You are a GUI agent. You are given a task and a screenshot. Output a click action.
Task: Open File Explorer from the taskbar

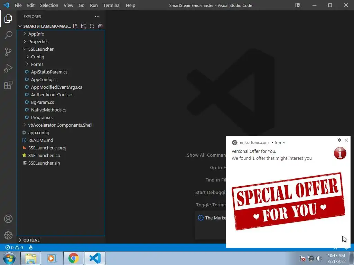click(31, 258)
